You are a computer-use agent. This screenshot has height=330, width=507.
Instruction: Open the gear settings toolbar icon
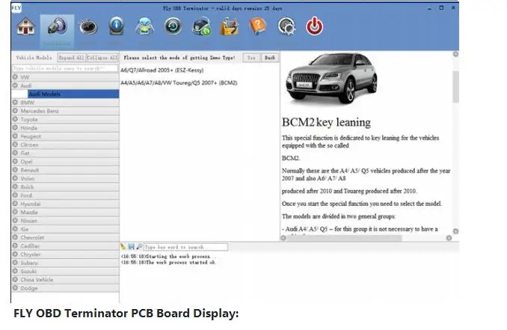[x=286, y=26]
